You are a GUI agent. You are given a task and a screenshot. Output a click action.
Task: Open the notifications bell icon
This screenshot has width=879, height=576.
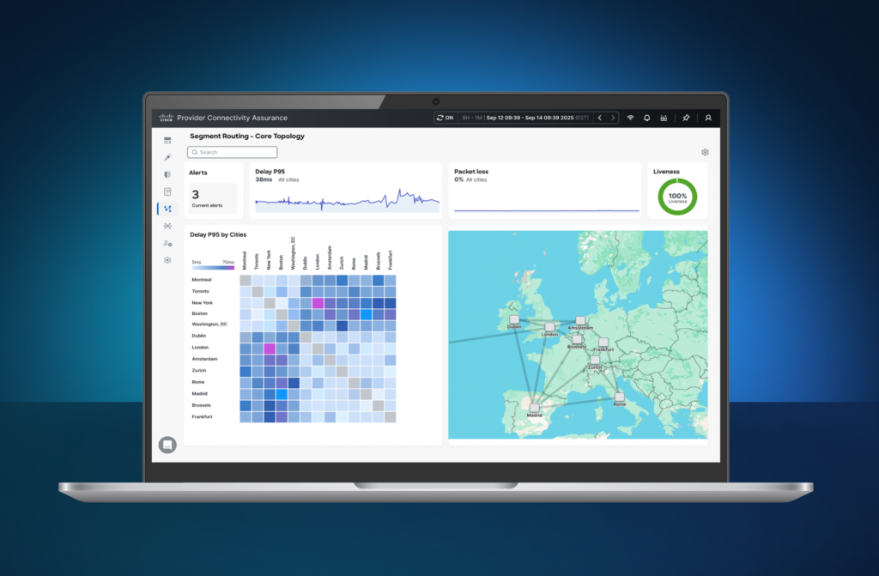pyautogui.click(x=646, y=118)
